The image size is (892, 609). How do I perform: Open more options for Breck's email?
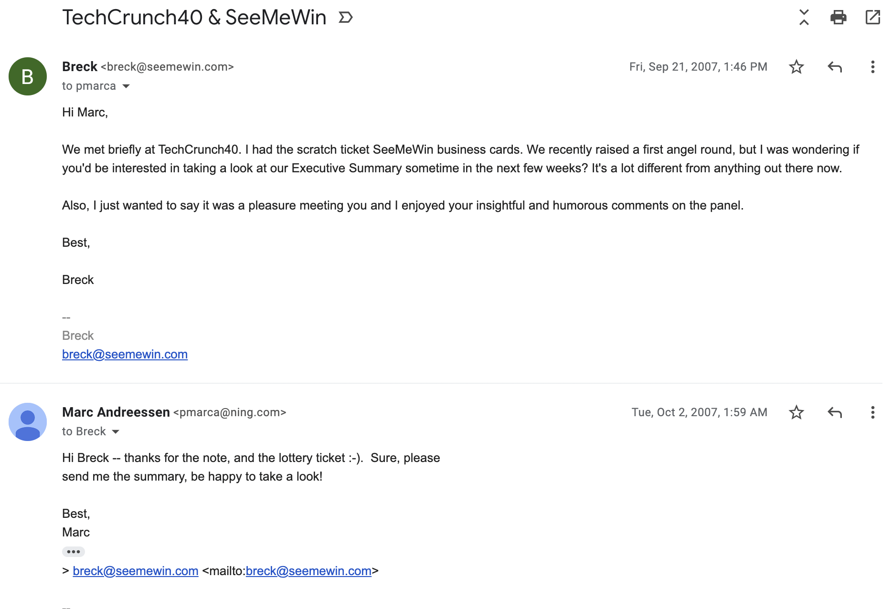(872, 67)
